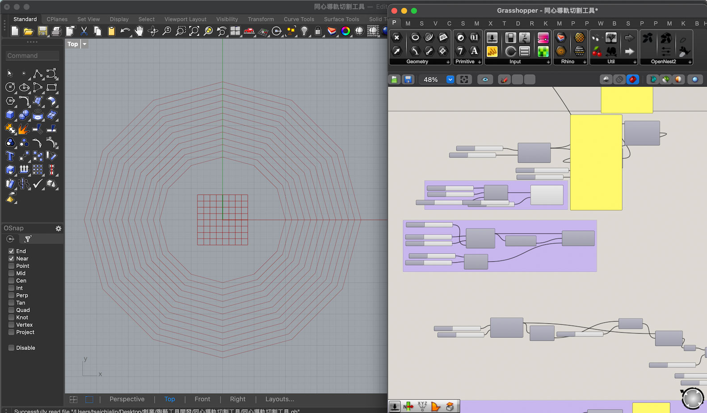The width and height of the screenshot is (707, 413).
Task: Click the Zoom Extents icon in Grasshopper
Action: coord(464,79)
